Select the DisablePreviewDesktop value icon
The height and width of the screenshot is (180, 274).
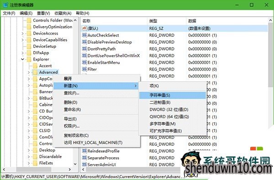84,42
